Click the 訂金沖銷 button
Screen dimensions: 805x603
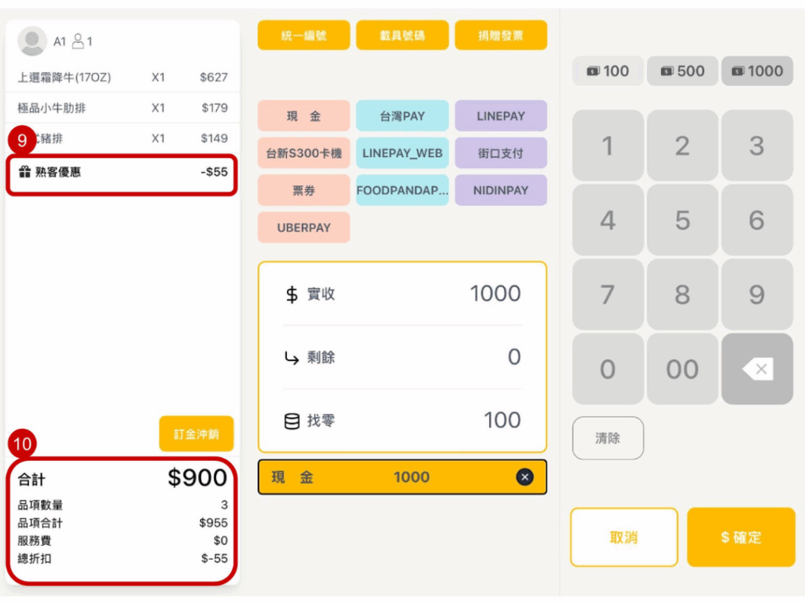[x=197, y=433]
